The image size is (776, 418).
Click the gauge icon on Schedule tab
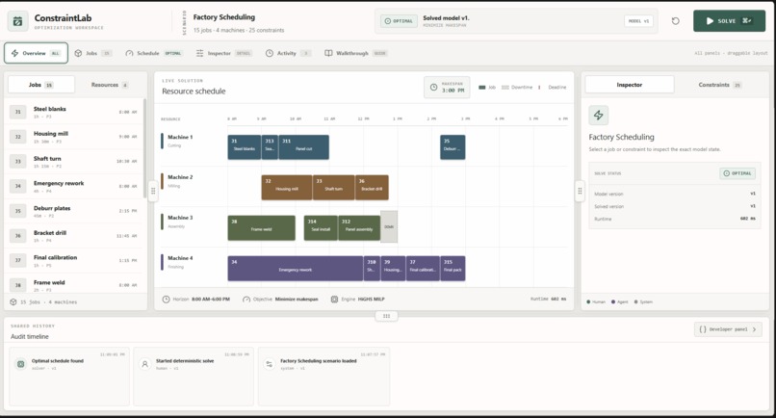pos(129,53)
